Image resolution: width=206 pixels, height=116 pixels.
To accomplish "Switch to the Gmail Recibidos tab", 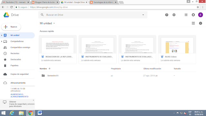I will tap(15, 2).
